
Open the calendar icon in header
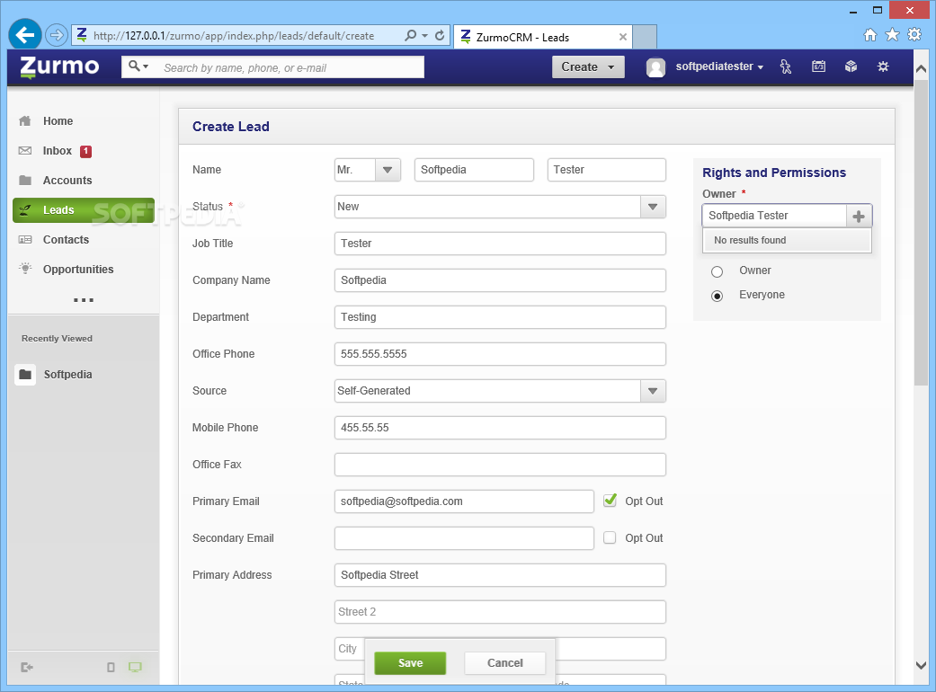click(x=818, y=67)
